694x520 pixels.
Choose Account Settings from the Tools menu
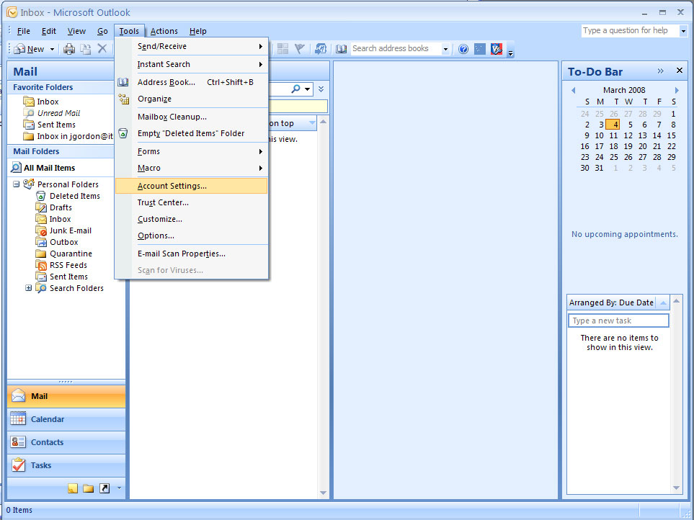[191, 186]
